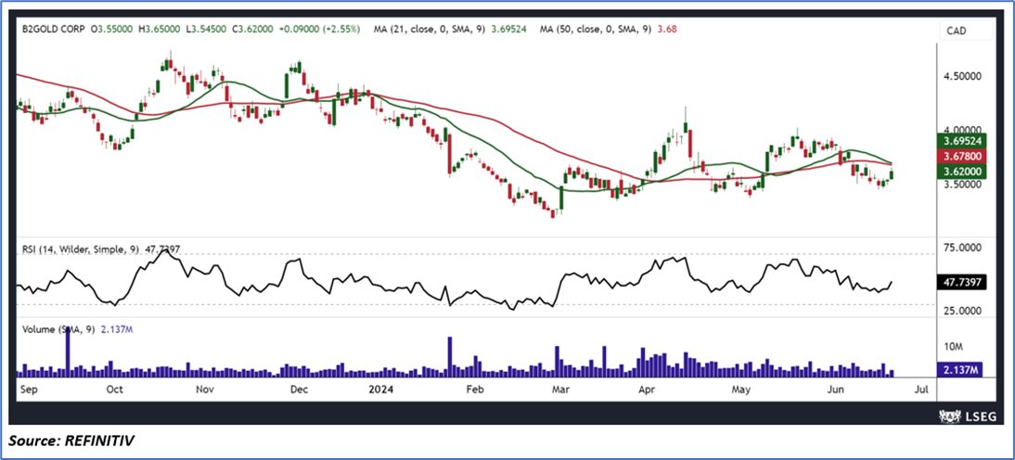Click the 4.00000 price axis tick
This screenshot has height=460, width=1015.
[962, 130]
